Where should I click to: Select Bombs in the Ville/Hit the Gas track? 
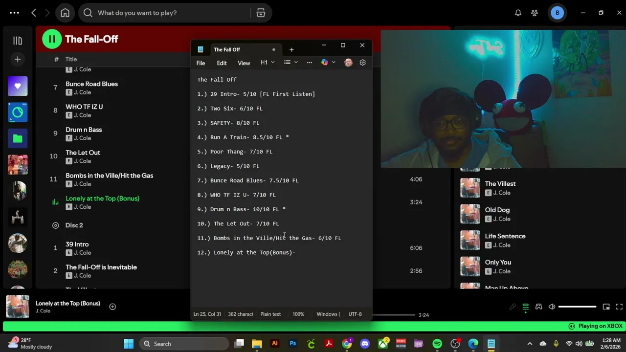click(x=109, y=176)
